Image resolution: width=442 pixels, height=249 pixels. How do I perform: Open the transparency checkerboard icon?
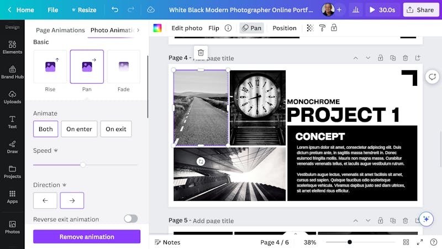310,28
